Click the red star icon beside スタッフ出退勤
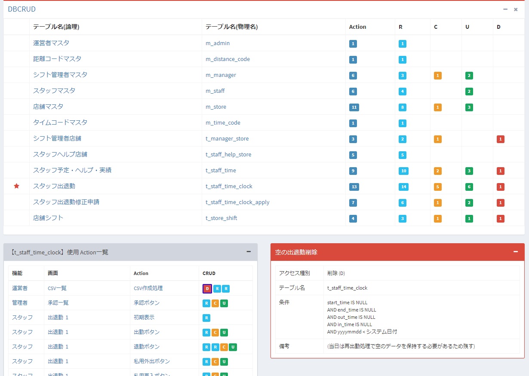 (16, 186)
